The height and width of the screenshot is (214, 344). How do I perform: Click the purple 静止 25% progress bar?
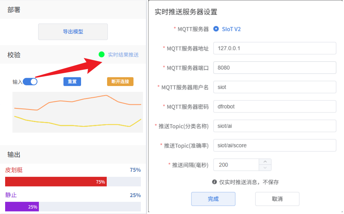[x=22, y=207]
